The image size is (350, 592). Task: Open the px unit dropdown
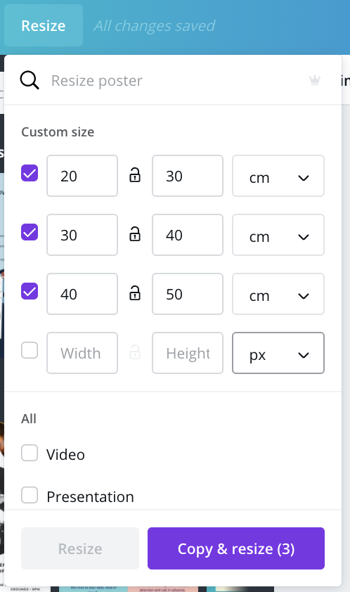(x=278, y=353)
